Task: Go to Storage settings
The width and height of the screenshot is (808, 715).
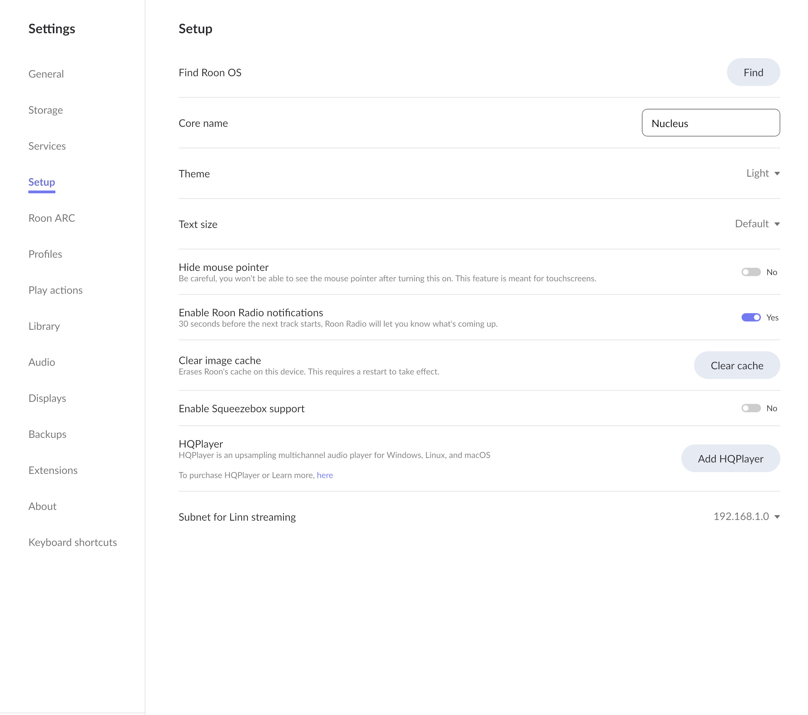Action: pos(45,110)
